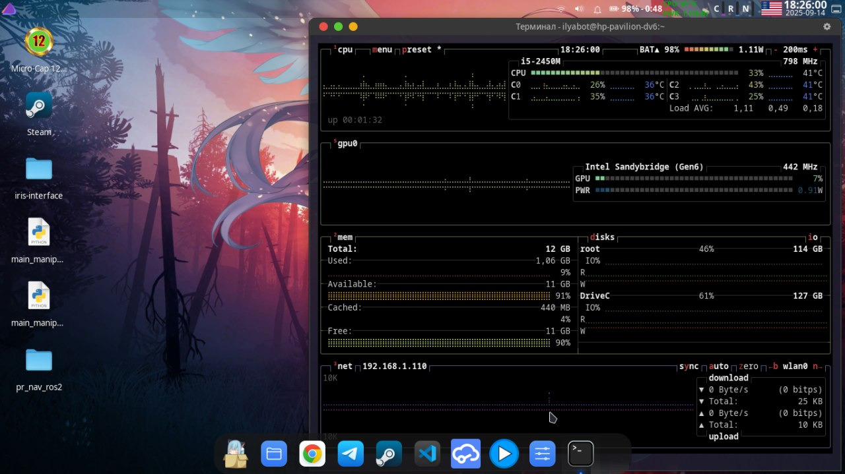
Task: Open Visual Studio Code from the dock
Action: [x=427, y=454]
